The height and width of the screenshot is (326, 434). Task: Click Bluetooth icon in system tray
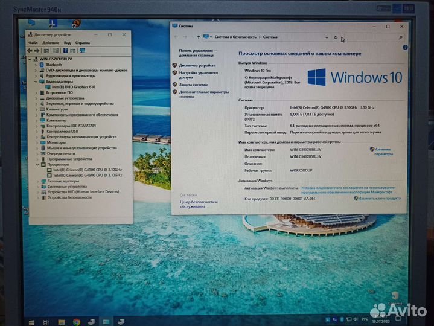[x=342, y=319]
